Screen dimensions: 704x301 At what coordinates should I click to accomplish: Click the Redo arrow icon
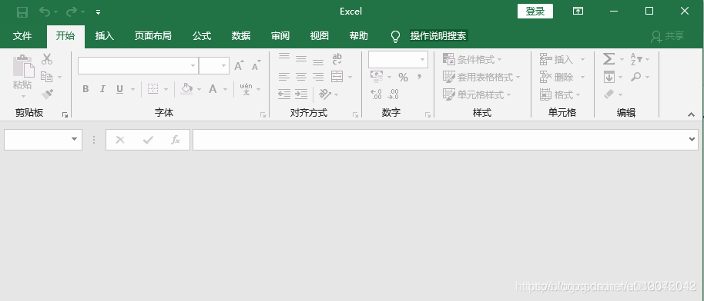coord(71,12)
